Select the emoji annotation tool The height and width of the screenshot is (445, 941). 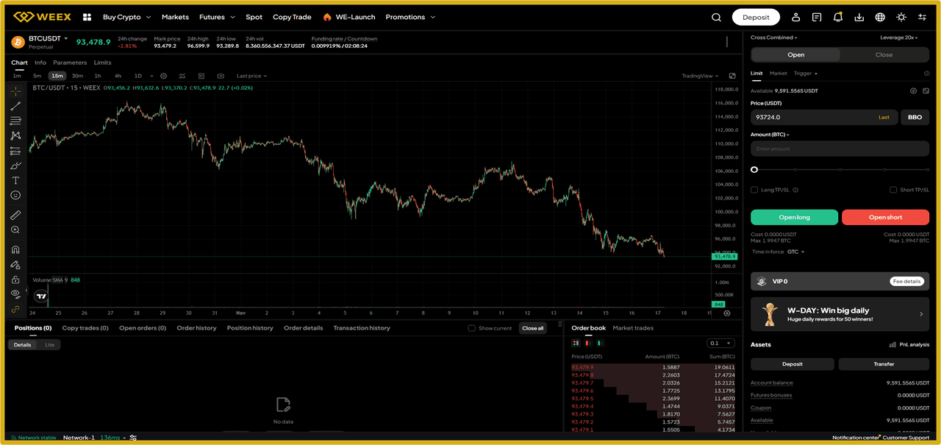(x=15, y=195)
